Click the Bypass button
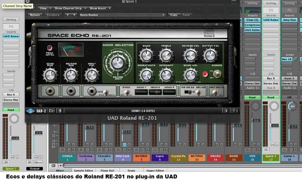The image size is (302, 181). pyautogui.click(x=35, y=15)
